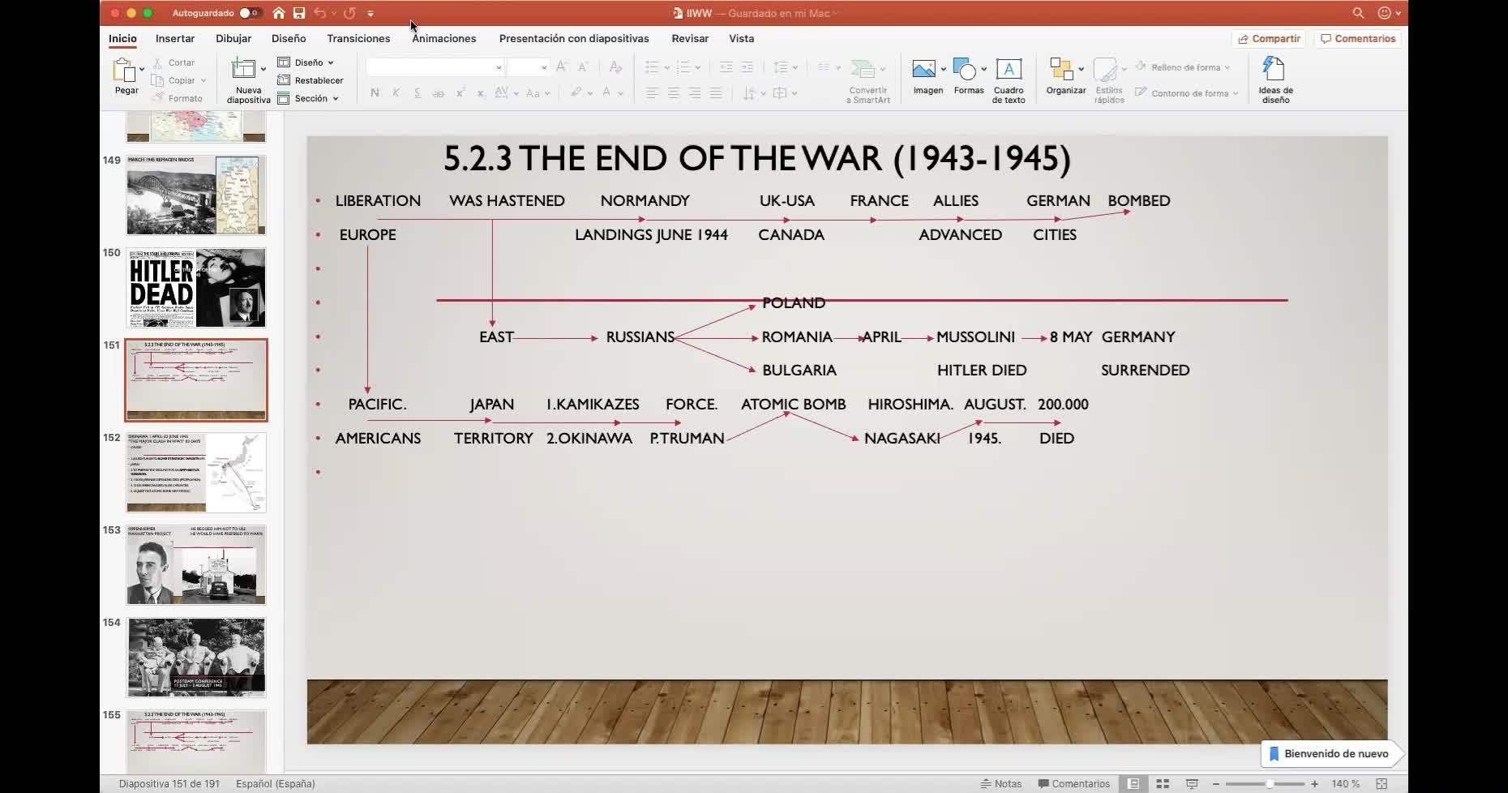Toggle the Autoguardado switch
This screenshot has height=793, width=1508.
pyautogui.click(x=249, y=13)
